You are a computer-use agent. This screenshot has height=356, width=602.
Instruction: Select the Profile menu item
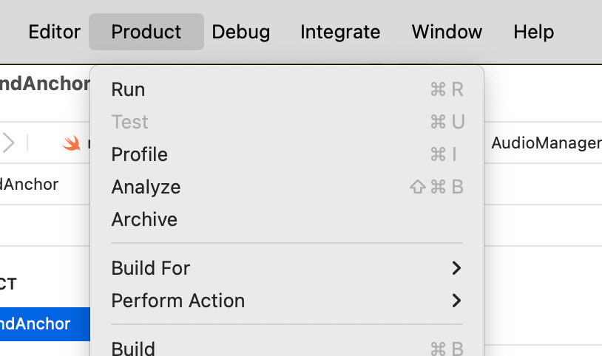coord(139,154)
